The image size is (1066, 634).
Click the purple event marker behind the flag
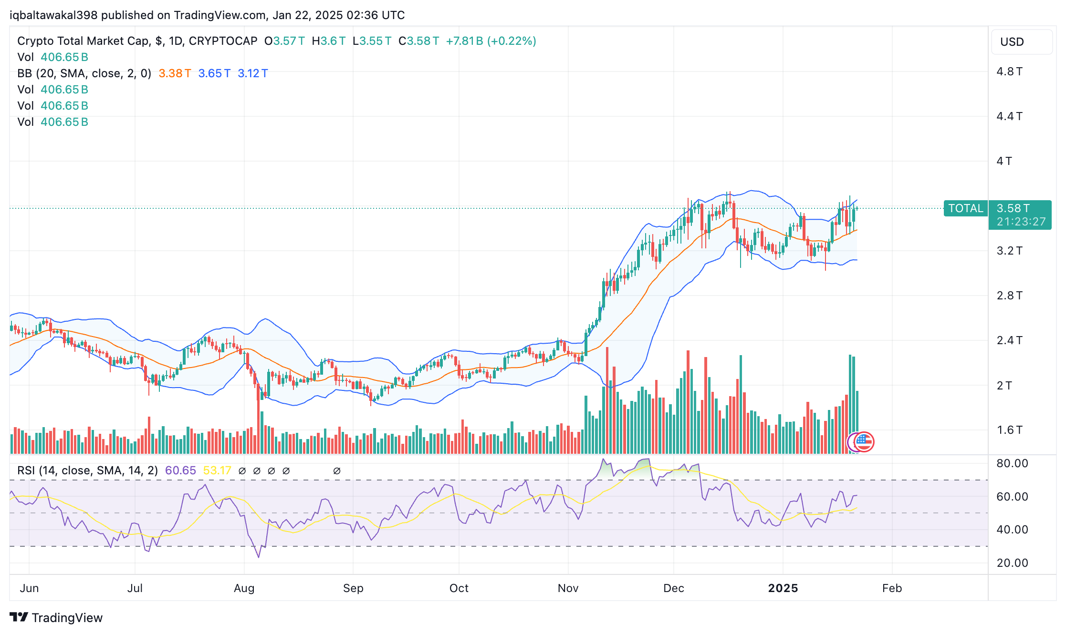click(x=851, y=442)
